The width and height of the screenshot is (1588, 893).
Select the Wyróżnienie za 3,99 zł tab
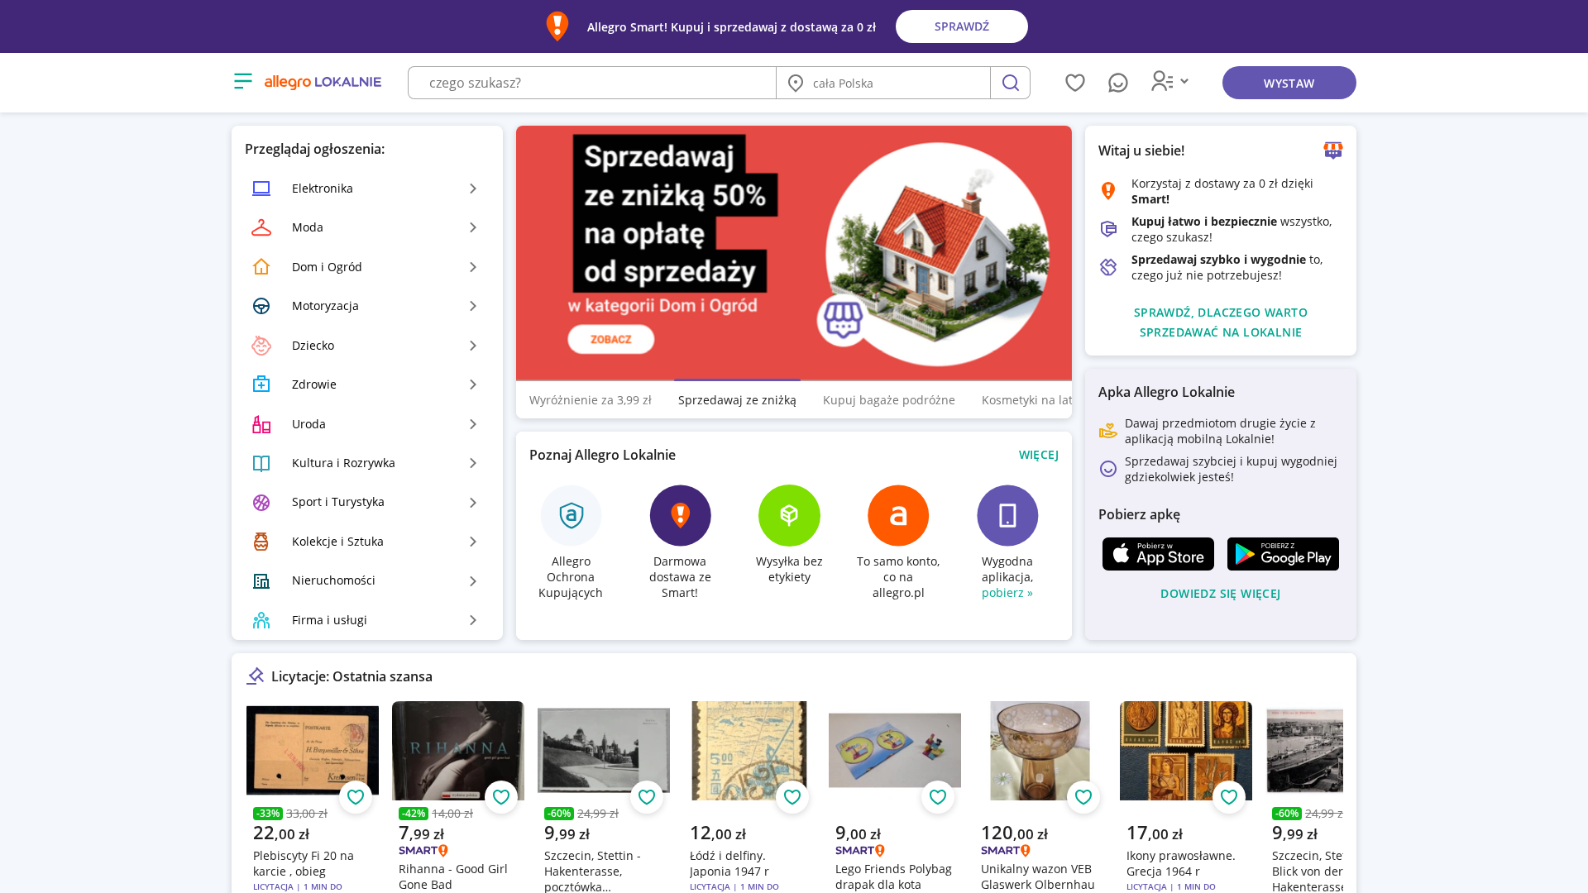click(x=591, y=400)
